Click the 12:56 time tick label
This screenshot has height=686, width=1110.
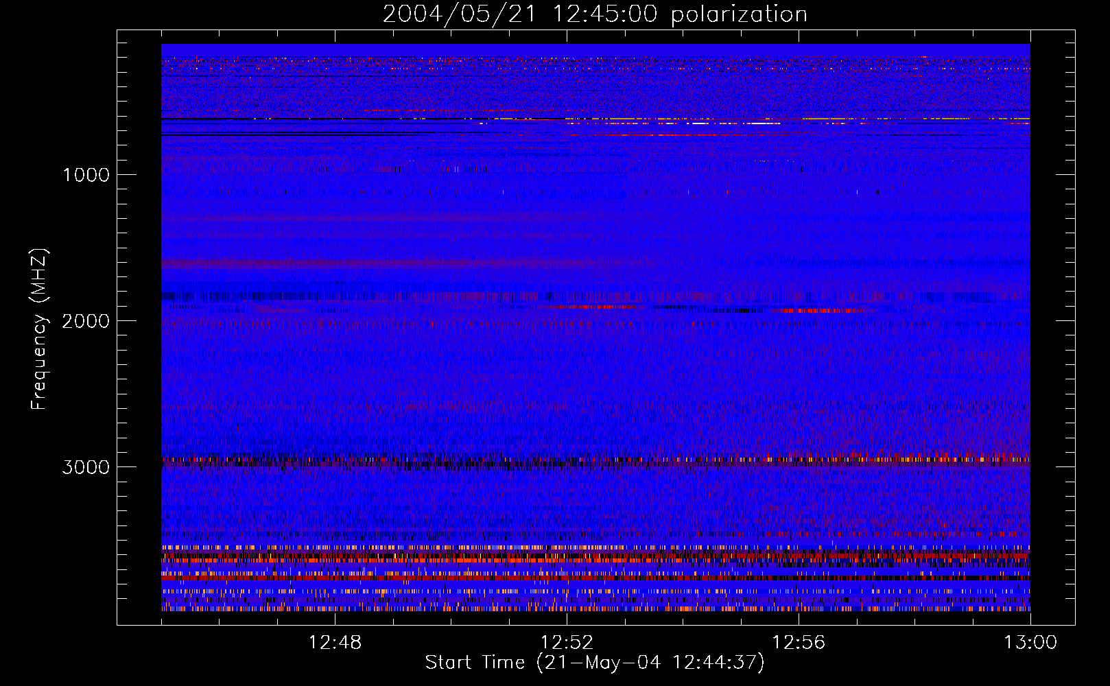(x=799, y=643)
